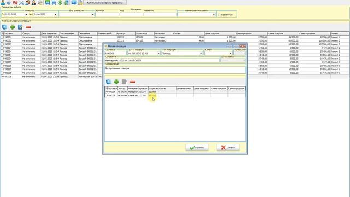350x197 pixels.
Task: Click the 'Номер записи' stepper in dialog
Action: (x=240, y=54)
